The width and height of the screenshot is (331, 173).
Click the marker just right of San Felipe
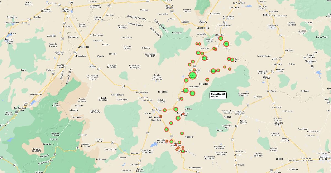tap(165, 110)
